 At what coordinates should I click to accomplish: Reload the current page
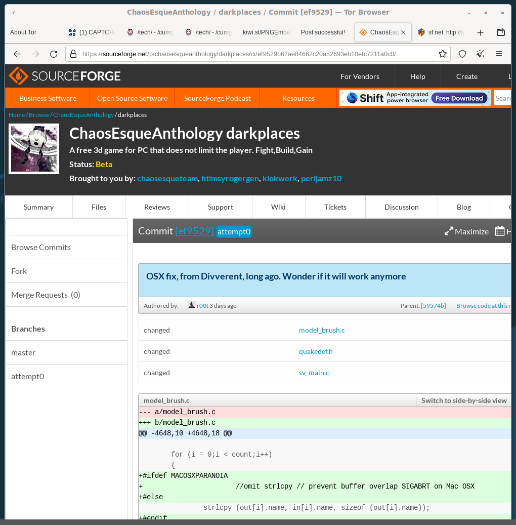click(x=54, y=54)
